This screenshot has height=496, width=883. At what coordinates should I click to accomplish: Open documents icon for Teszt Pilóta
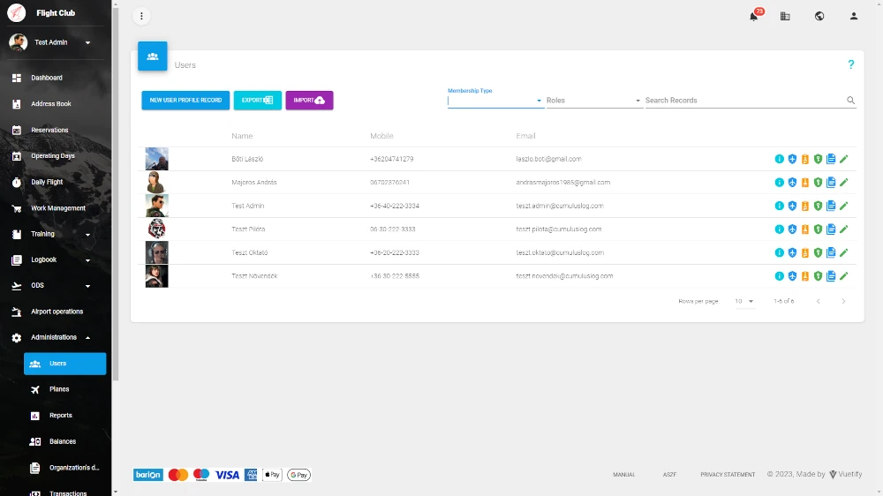(x=831, y=229)
